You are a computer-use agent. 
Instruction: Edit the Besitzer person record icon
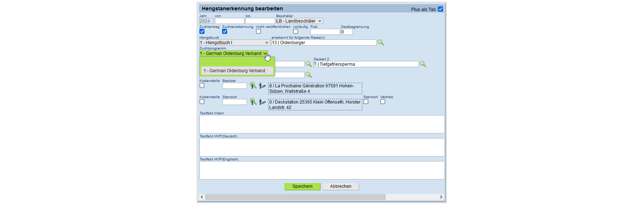pos(262,85)
